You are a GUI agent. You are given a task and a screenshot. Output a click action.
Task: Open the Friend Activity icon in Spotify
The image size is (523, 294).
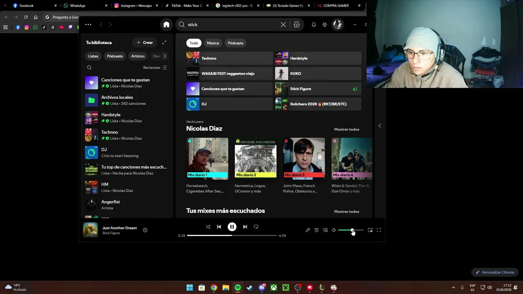[x=324, y=24]
